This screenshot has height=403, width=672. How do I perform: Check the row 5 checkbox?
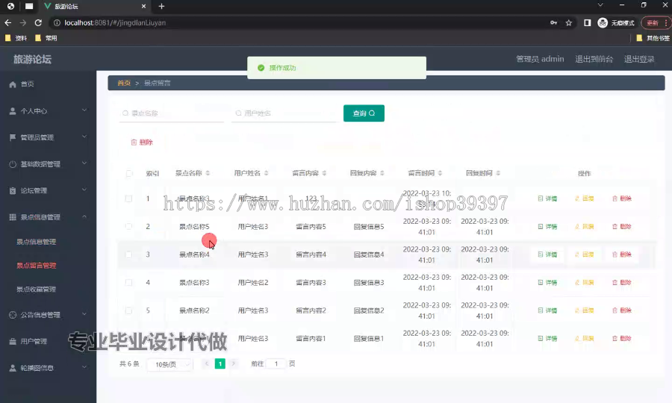[128, 310]
